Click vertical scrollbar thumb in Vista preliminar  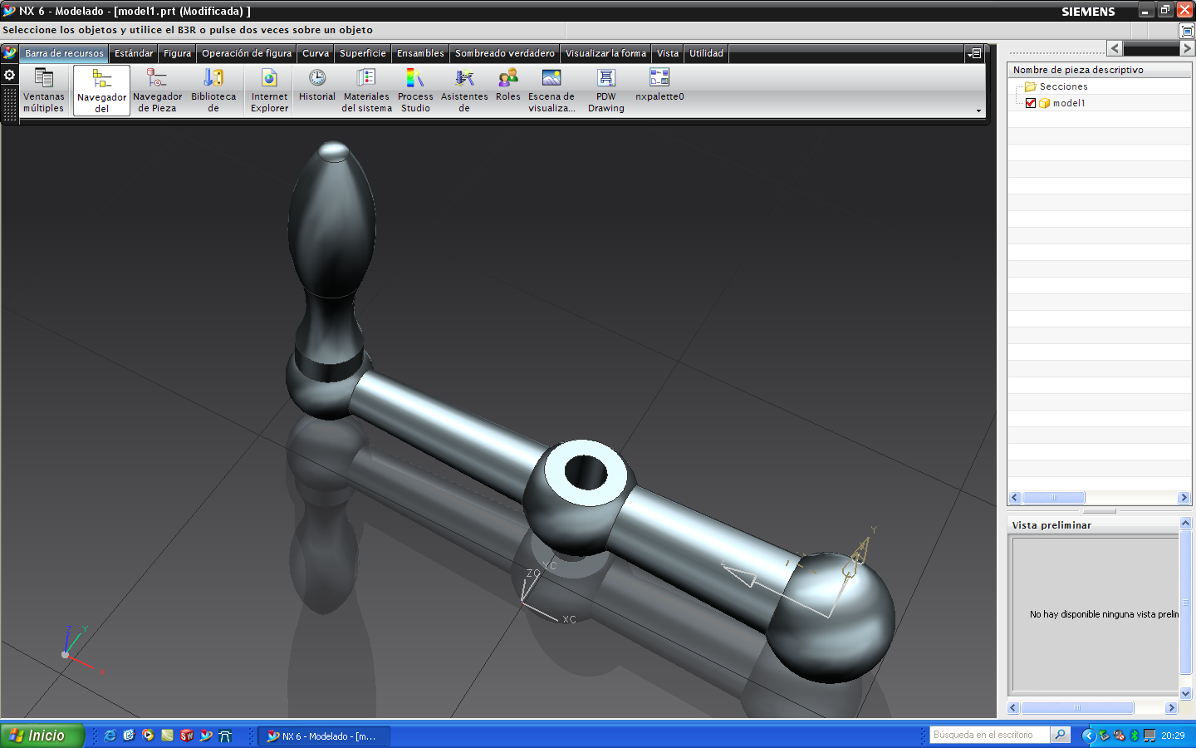(x=1186, y=603)
